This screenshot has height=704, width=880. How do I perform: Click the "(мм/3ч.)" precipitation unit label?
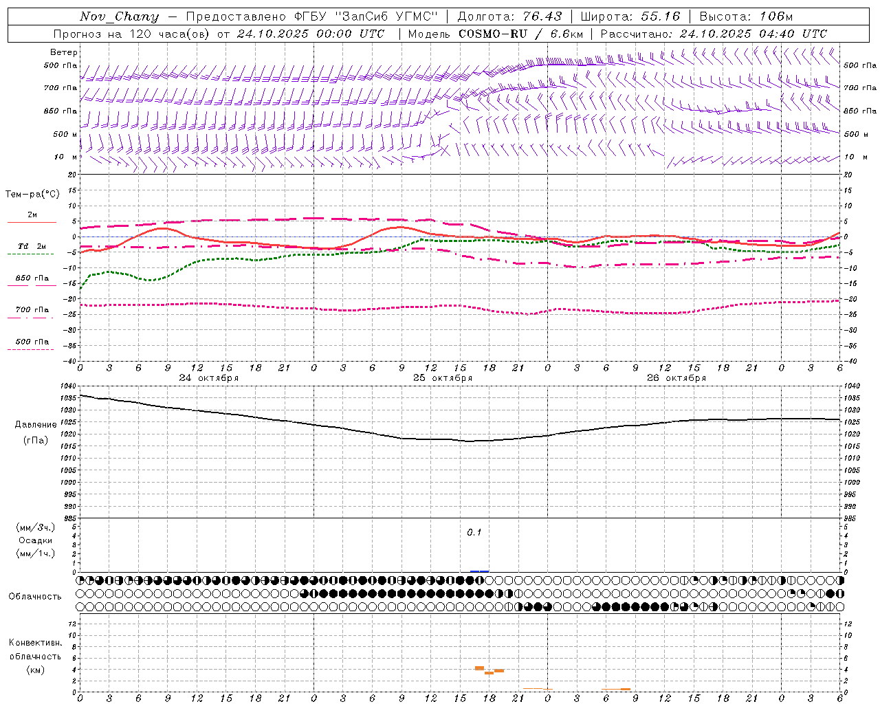[x=36, y=527]
